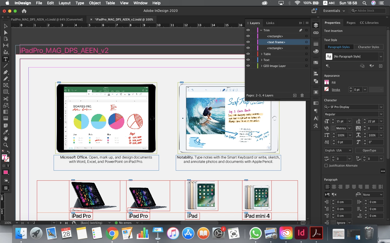Open the paragraph style dropdown
This screenshot has width=390, height=243.
tap(381, 56)
